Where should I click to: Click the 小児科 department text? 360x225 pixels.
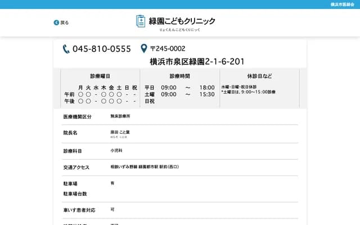click(x=116, y=151)
